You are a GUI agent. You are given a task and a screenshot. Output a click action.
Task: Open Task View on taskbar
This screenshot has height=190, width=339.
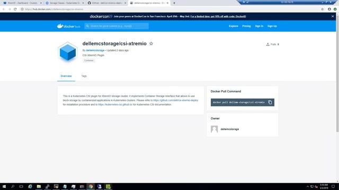click(21, 186)
